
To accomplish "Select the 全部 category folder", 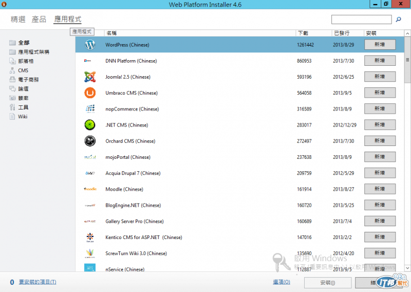I will coord(20,43).
